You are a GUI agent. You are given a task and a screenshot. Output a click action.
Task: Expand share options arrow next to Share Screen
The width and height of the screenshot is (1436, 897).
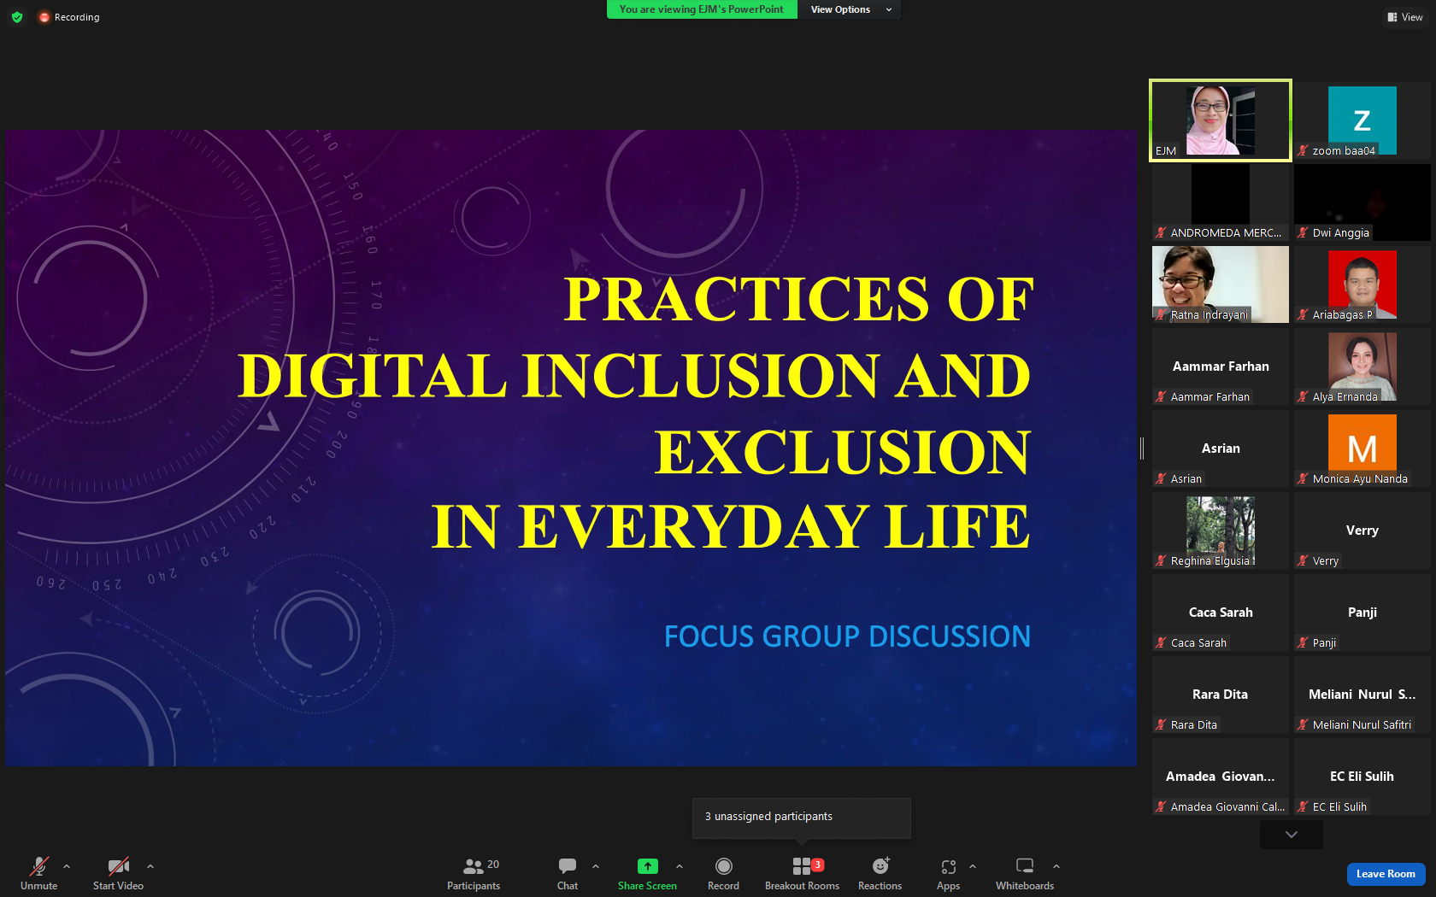[680, 866]
